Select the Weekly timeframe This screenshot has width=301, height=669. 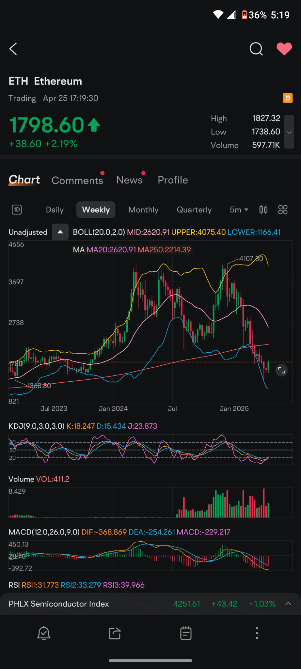coord(96,210)
